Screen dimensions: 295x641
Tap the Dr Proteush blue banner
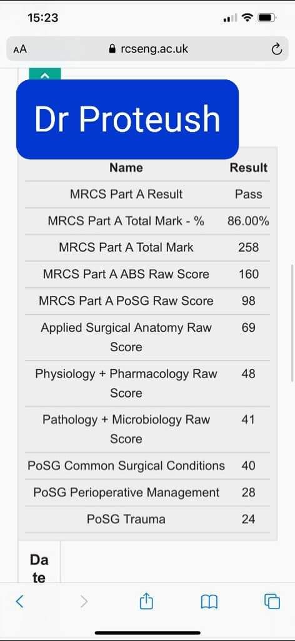click(x=127, y=119)
